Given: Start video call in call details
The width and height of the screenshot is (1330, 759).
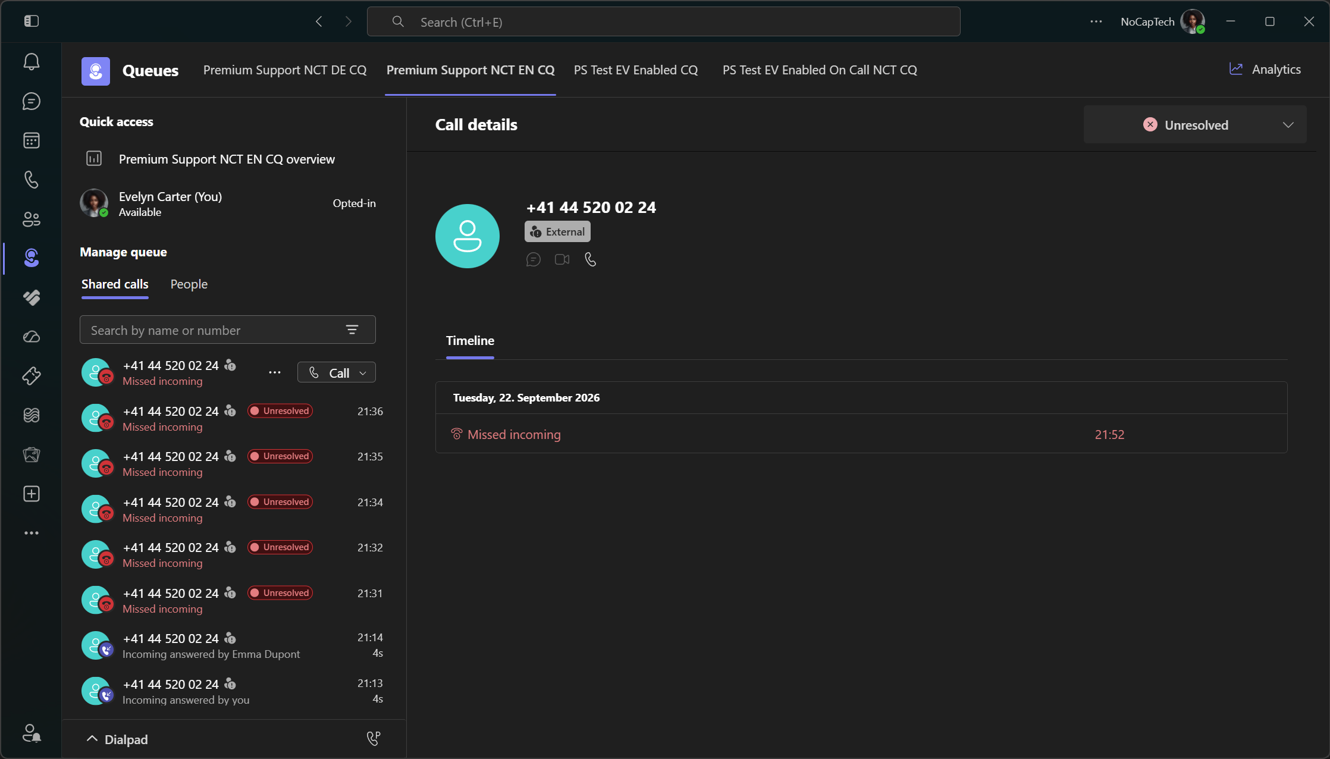Looking at the screenshot, I should coord(562,259).
